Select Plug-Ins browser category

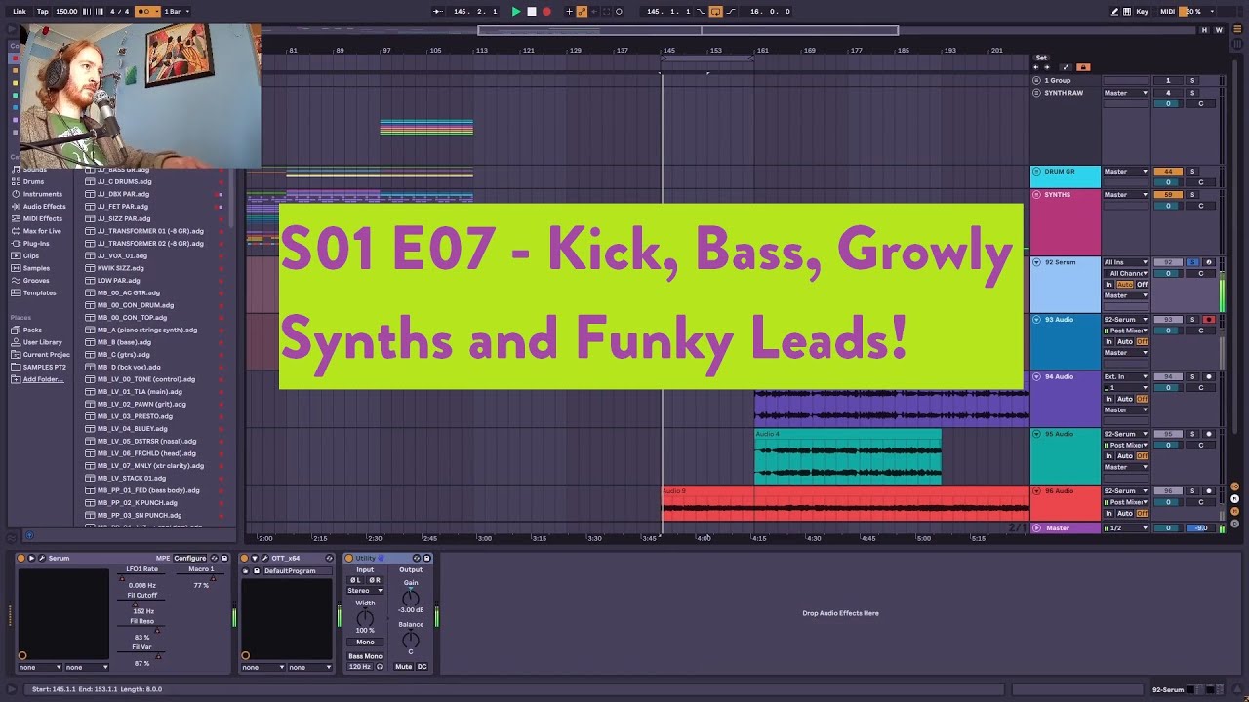36,244
